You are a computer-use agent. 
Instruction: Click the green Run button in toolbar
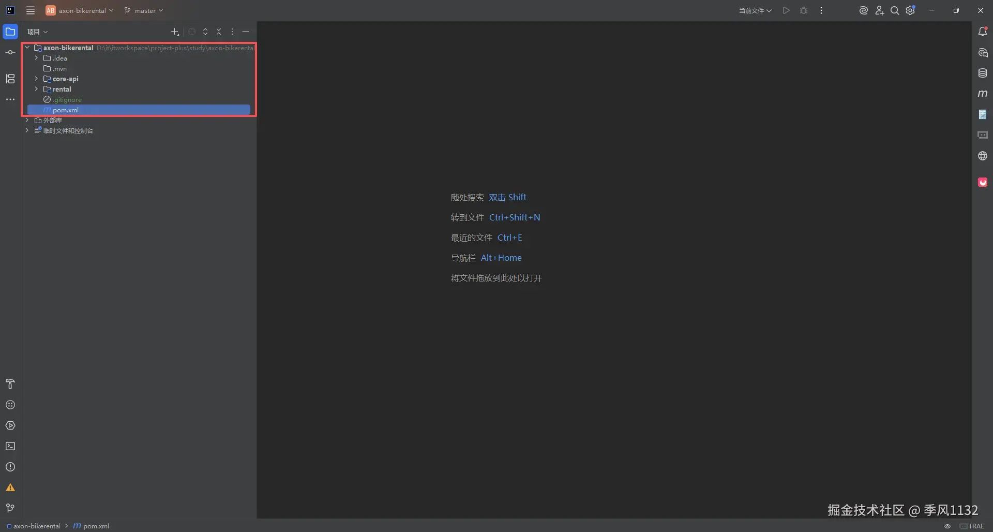tap(786, 10)
